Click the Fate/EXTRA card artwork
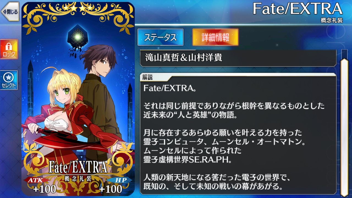The height and width of the screenshot is (198, 352). pos(78,99)
